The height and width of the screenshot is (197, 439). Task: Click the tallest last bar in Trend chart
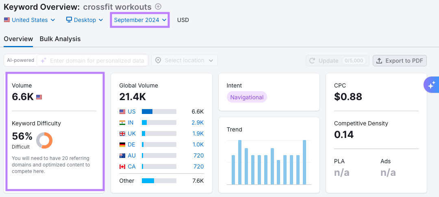coord(304,162)
